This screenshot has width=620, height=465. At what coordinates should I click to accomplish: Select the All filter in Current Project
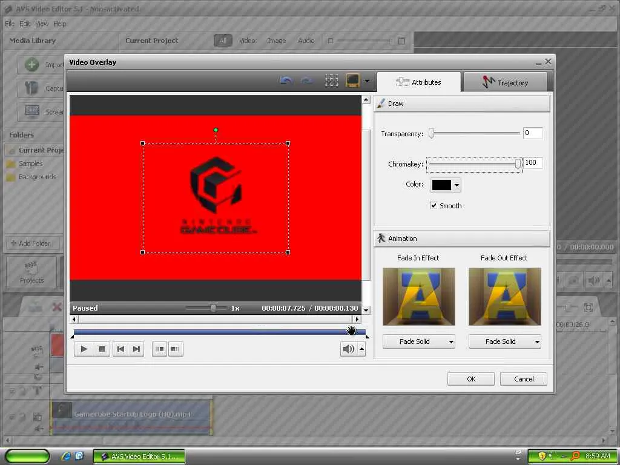(x=223, y=41)
